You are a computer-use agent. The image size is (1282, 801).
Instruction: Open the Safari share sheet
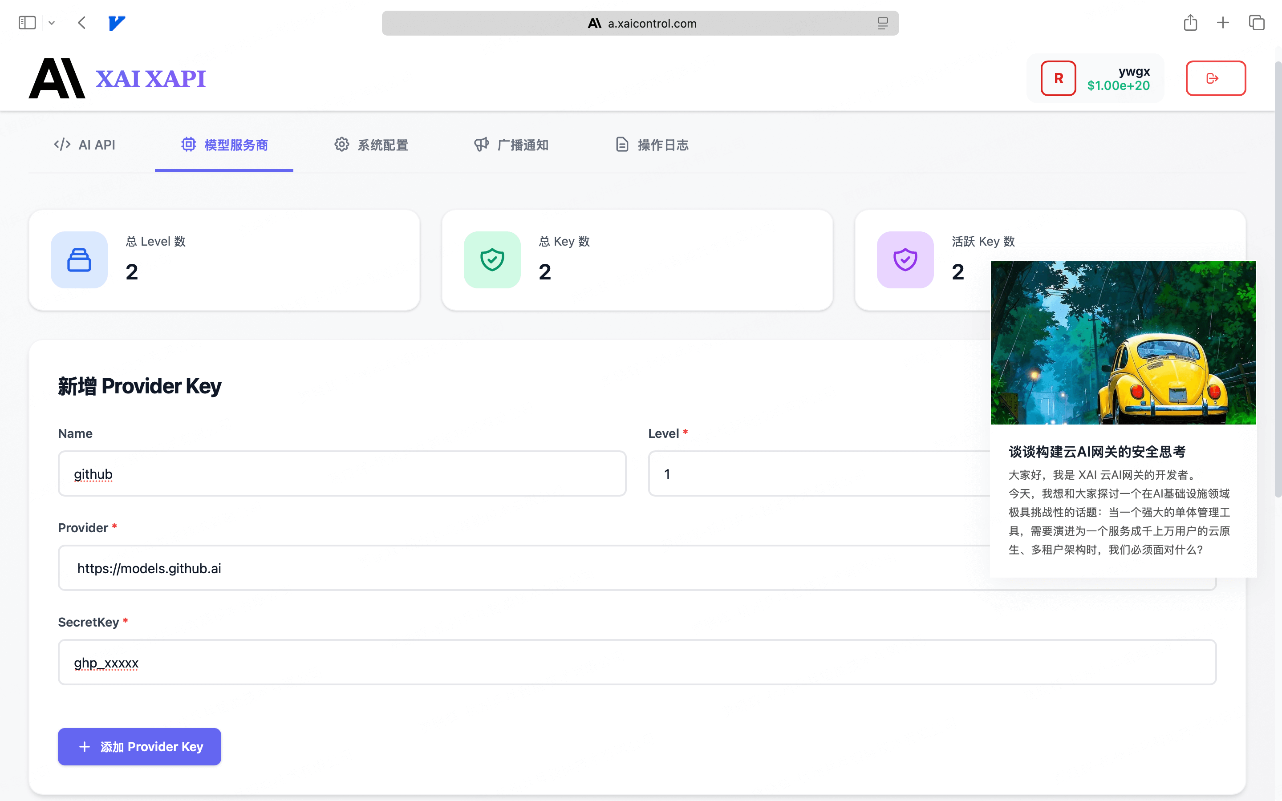point(1190,23)
